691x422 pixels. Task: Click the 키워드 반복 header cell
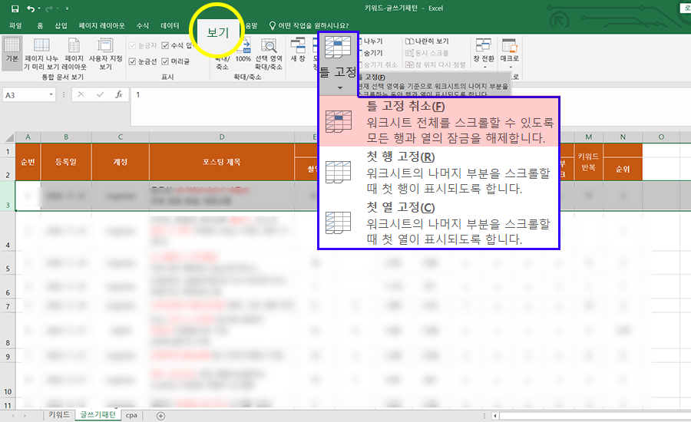click(x=589, y=162)
